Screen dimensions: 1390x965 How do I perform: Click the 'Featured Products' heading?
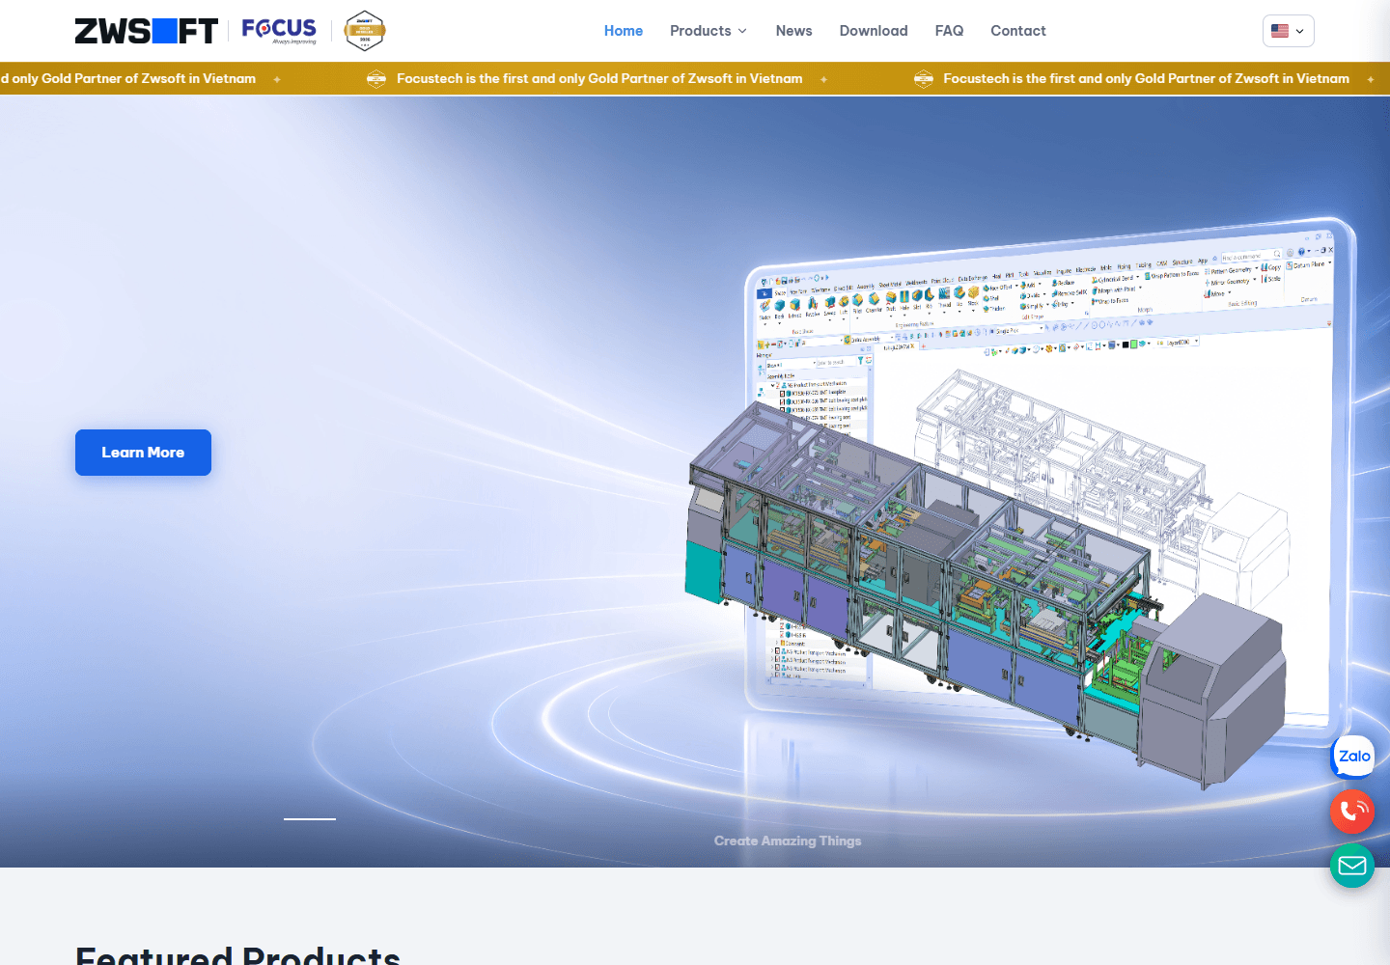[238, 955]
